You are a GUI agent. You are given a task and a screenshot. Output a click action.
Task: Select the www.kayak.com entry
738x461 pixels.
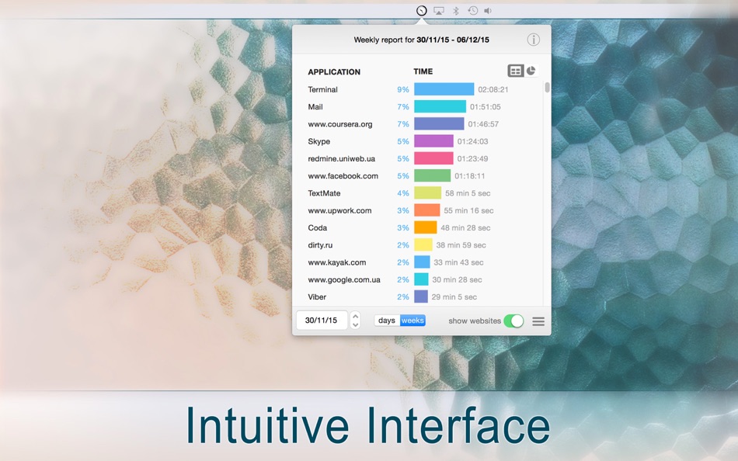click(336, 262)
